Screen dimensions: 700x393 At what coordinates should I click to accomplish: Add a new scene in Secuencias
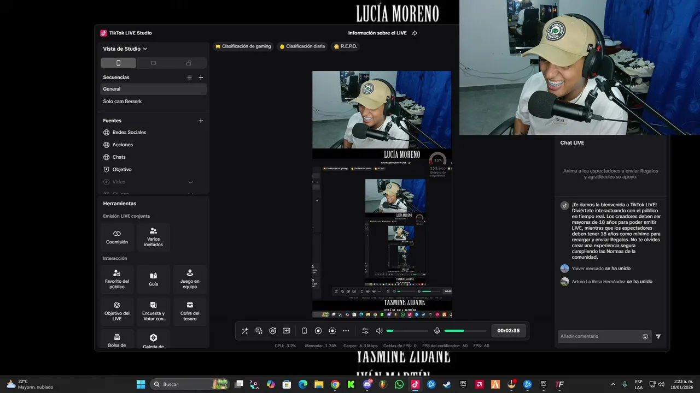(x=201, y=78)
